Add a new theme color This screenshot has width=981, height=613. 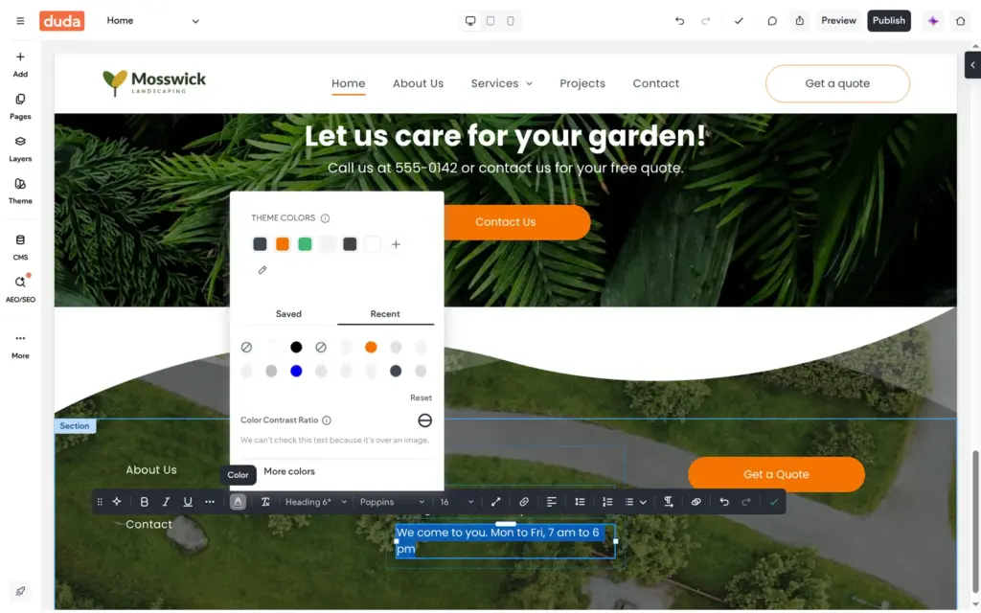click(396, 244)
